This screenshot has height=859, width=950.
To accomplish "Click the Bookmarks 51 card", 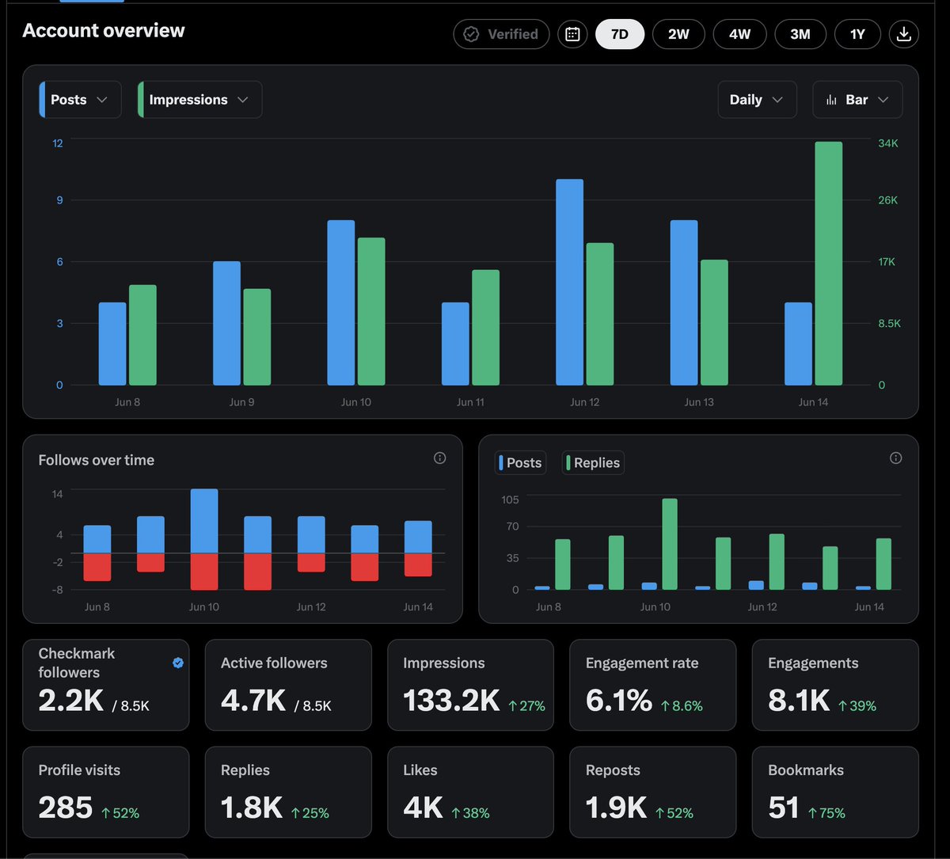I will (x=835, y=792).
